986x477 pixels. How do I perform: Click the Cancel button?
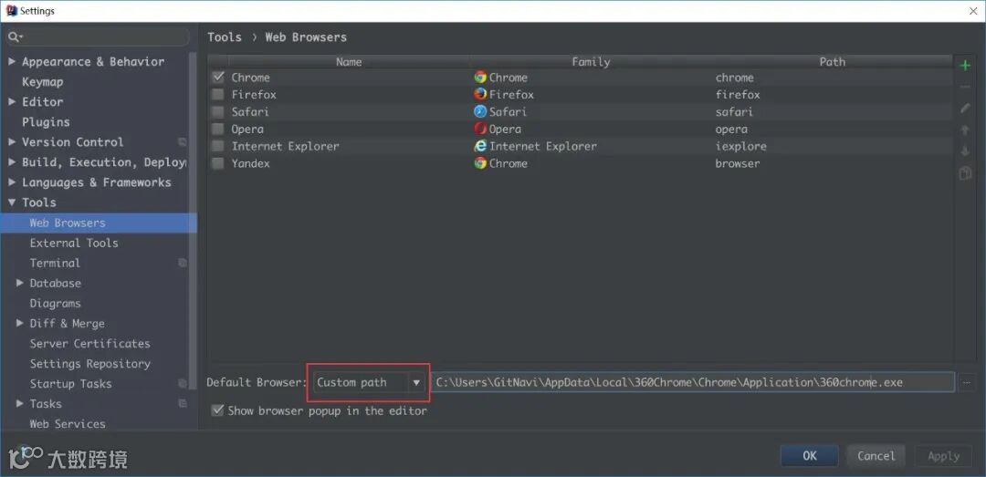pyautogui.click(x=876, y=456)
